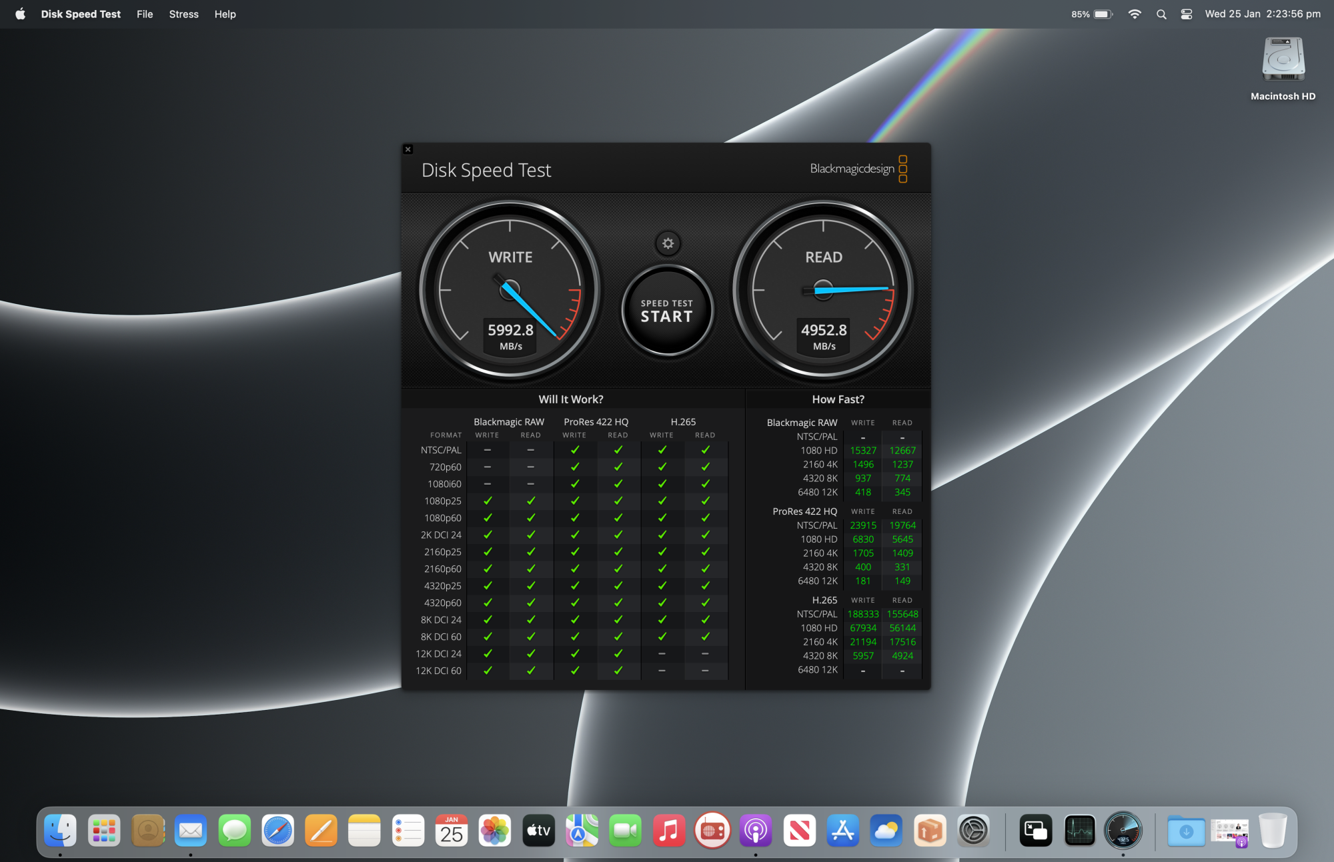Open Spotlight search magnifier
This screenshot has width=1334, height=862.
coord(1161,14)
